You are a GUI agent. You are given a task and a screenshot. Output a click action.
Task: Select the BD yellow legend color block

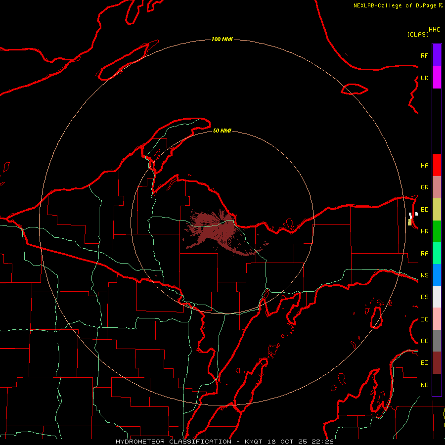[437, 210]
